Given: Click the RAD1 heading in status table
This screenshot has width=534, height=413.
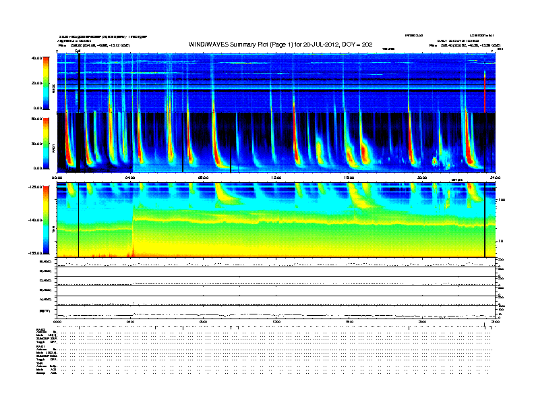Looking at the screenshot, I should 40,347.
